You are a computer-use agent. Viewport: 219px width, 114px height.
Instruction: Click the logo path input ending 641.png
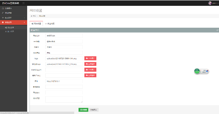(x=64, y=58)
